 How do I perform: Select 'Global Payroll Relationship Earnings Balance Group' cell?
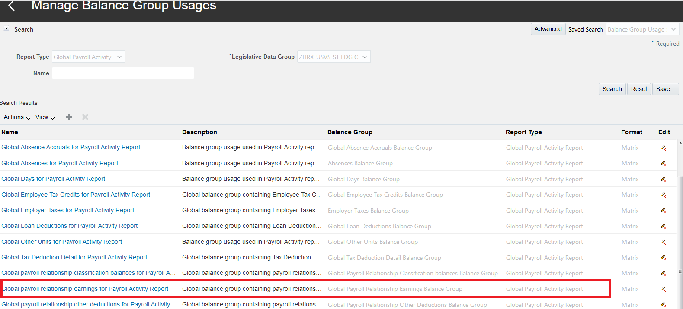(395, 289)
